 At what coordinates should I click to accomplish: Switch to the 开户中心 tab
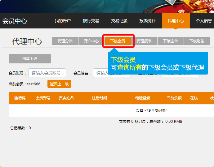pyautogui.click(x=91, y=41)
